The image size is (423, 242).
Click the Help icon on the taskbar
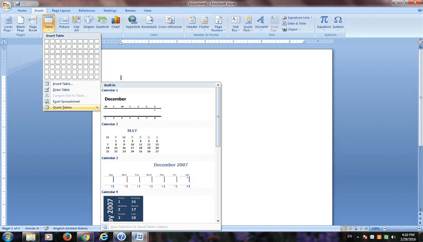click(x=121, y=237)
